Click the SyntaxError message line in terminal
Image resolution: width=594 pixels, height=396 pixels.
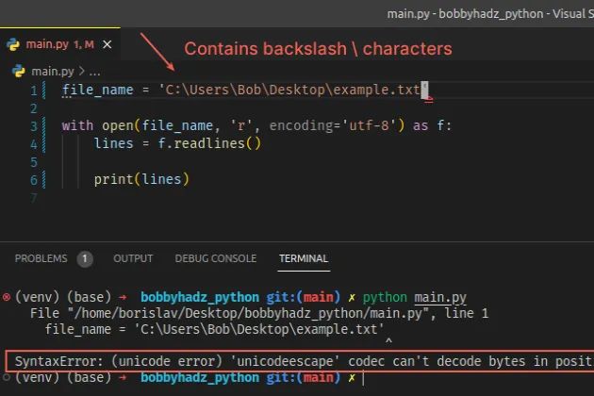303,361
